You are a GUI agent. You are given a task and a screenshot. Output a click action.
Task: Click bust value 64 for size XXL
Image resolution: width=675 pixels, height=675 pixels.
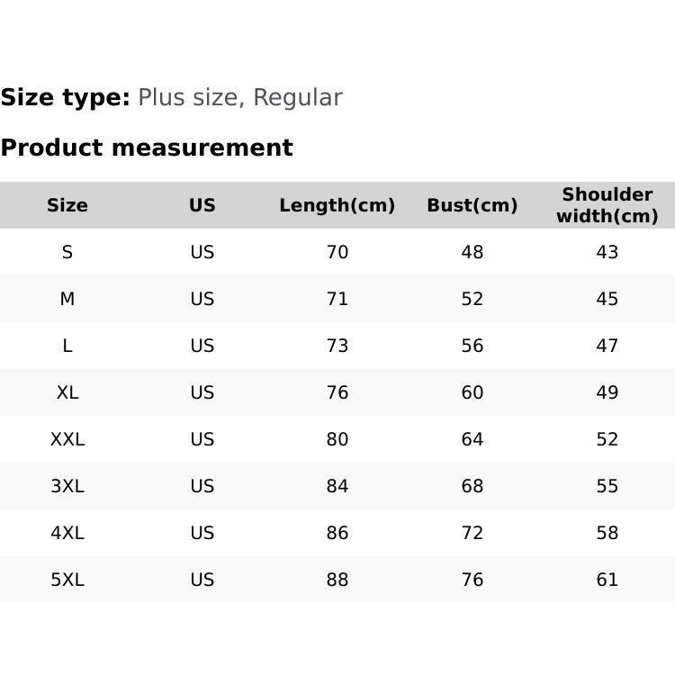tap(472, 439)
